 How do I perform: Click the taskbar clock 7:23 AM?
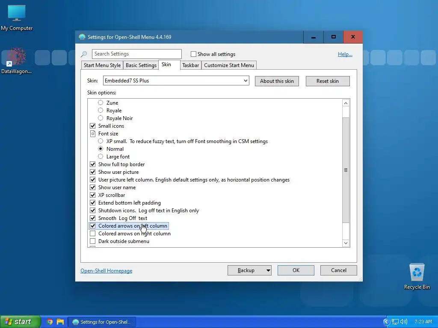coord(423,322)
